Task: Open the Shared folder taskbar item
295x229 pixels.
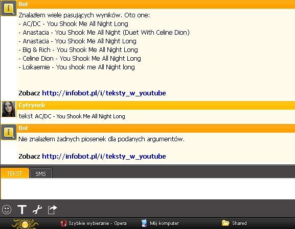Action: point(234,223)
